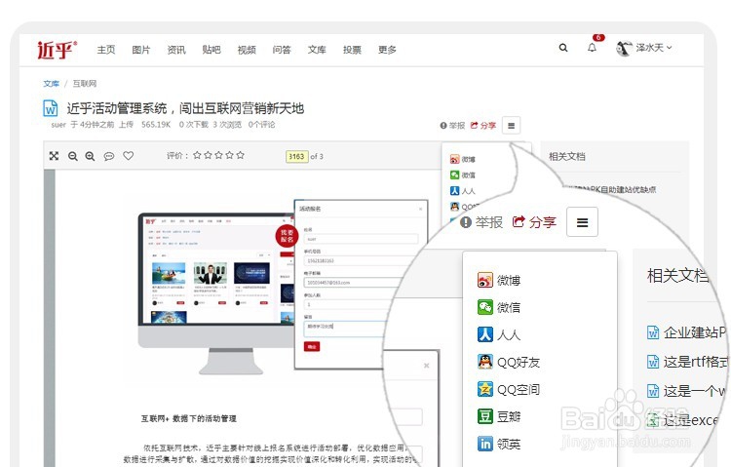This screenshot has height=467, width=731.
Task: Open the 资讯 nav item
Action: coord(176,50)
